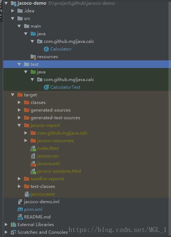Click the jacoco-sessions.html file icon
This screenshot has width=171, height=237.
(x=33, y=171)
